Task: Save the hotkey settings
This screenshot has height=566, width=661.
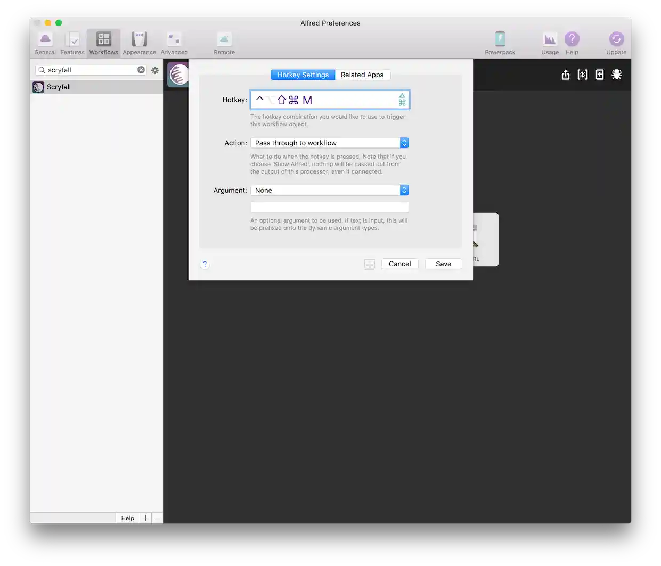Action: point(443,264)
